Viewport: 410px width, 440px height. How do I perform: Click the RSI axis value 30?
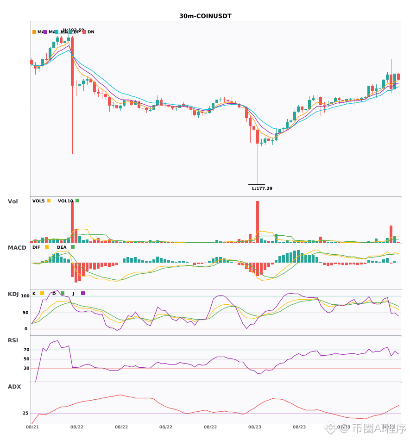[26, 368]
